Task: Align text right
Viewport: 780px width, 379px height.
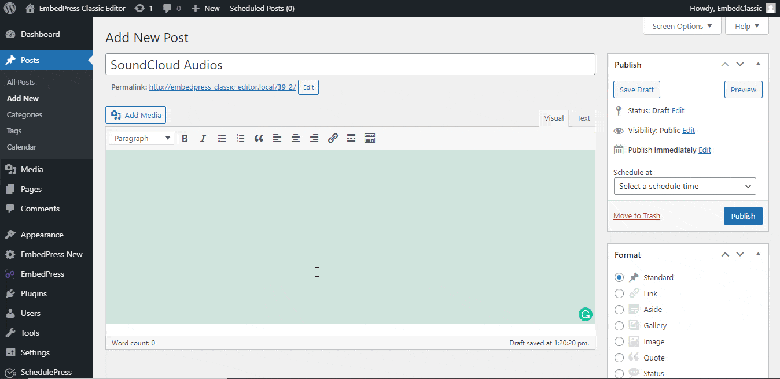Action: (x=314, y=138)
